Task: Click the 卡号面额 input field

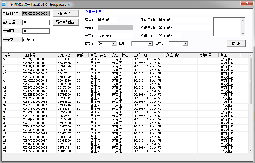Action: click(x=36, y=31)
